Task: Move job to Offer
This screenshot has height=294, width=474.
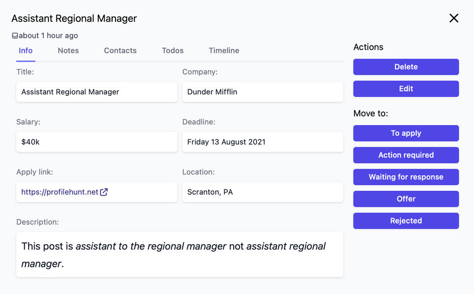Action: 406,199
